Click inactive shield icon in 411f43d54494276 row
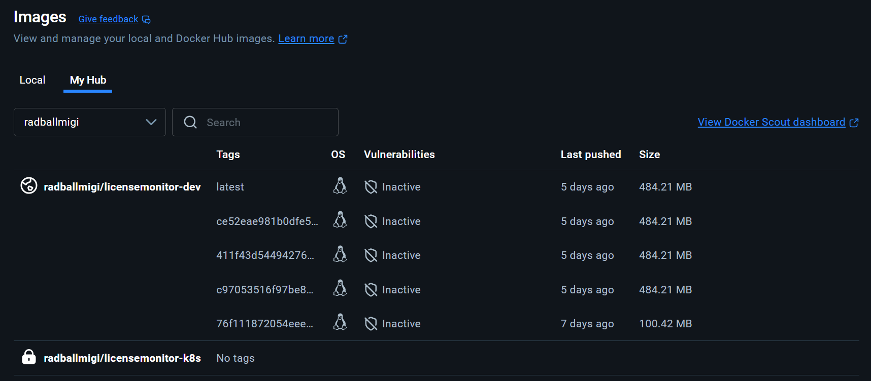Image resolution: width=871 pixels, height=381 pixels. click(371, 255)
